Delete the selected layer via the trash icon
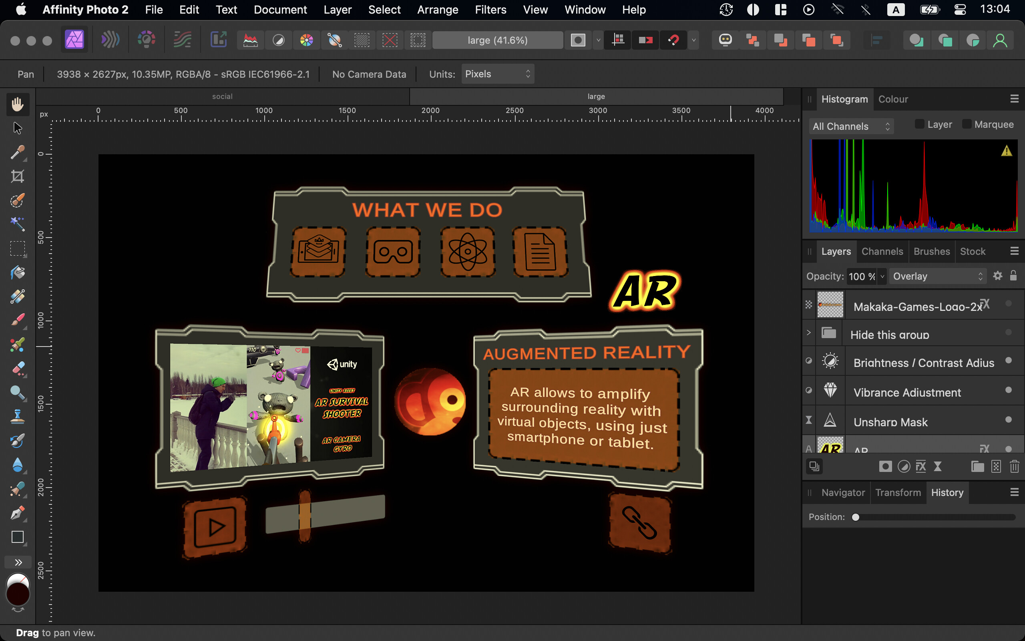Image resolution: width=1025 pixels, height=641 pixels. pyautogui.click(x=1014, y=466)
